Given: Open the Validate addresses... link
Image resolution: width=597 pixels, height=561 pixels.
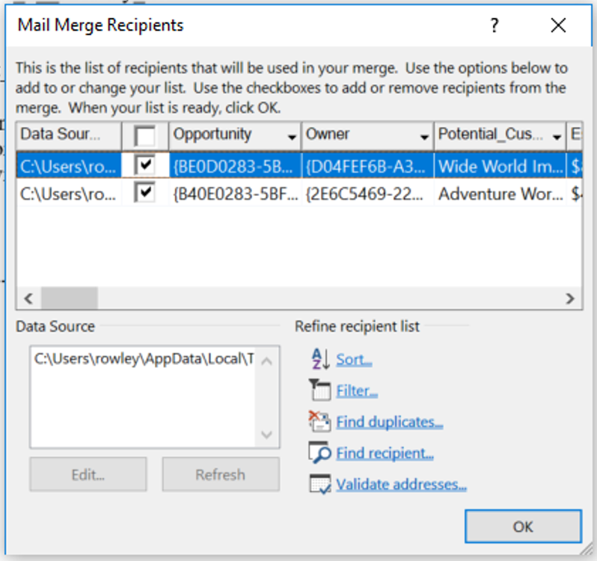Looking at the screenshot, I should 401,484.
